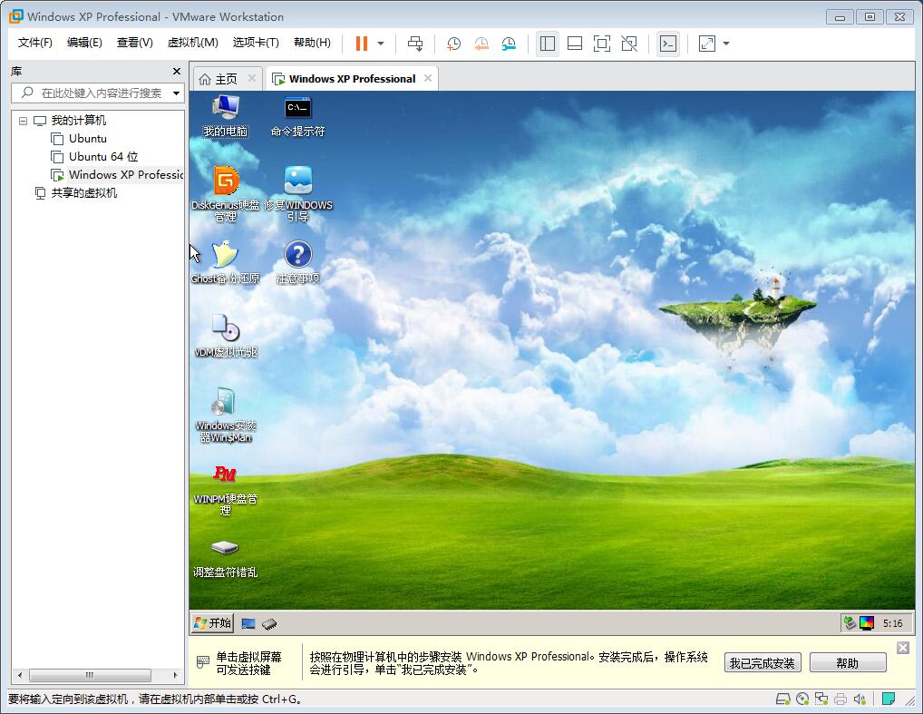Image resolution: width=923 pixels, height=714 pixels.
Task: Select the Ubuntu 64 位 virtual machine
Action: [x=103, y=157]
